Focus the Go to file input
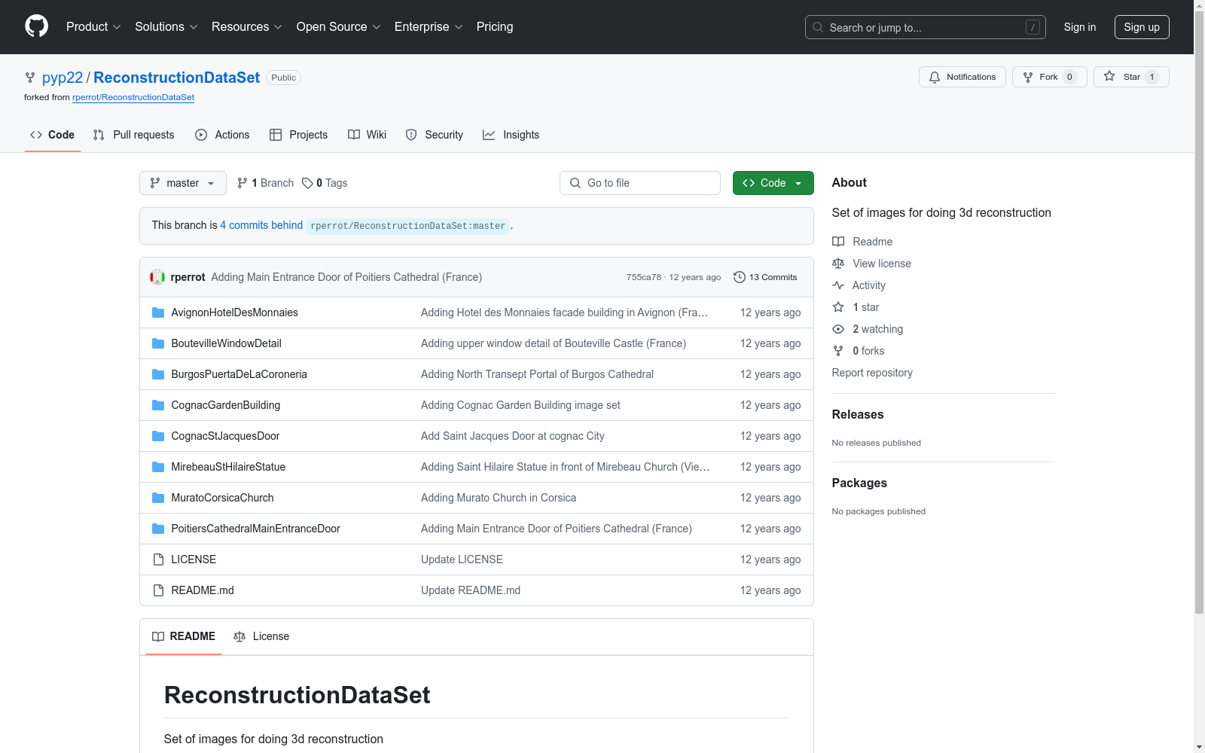 (x=640, y=183)
